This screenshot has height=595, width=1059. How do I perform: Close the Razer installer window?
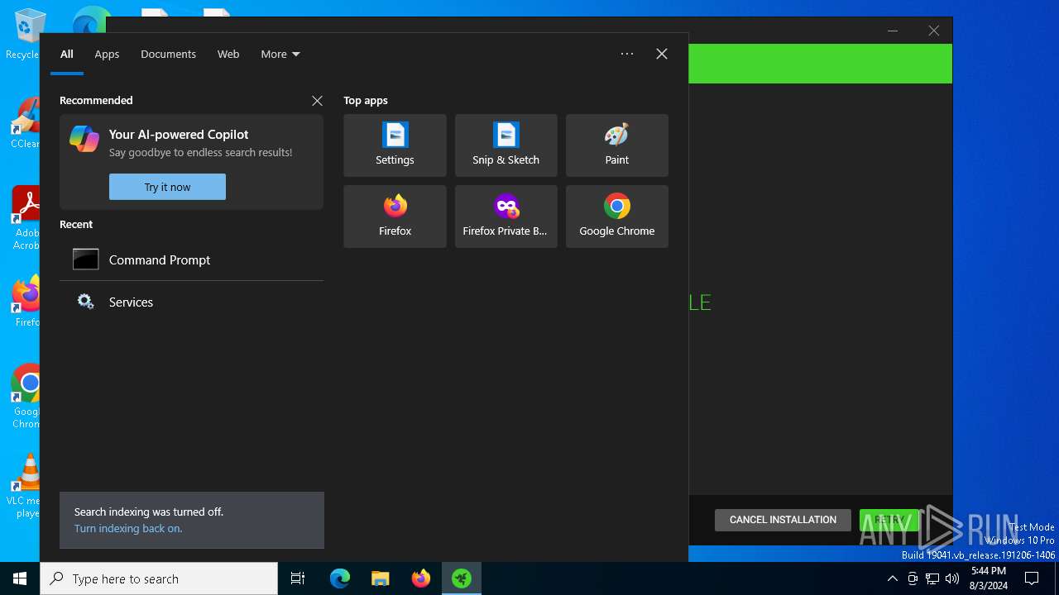tap(933, 31)
